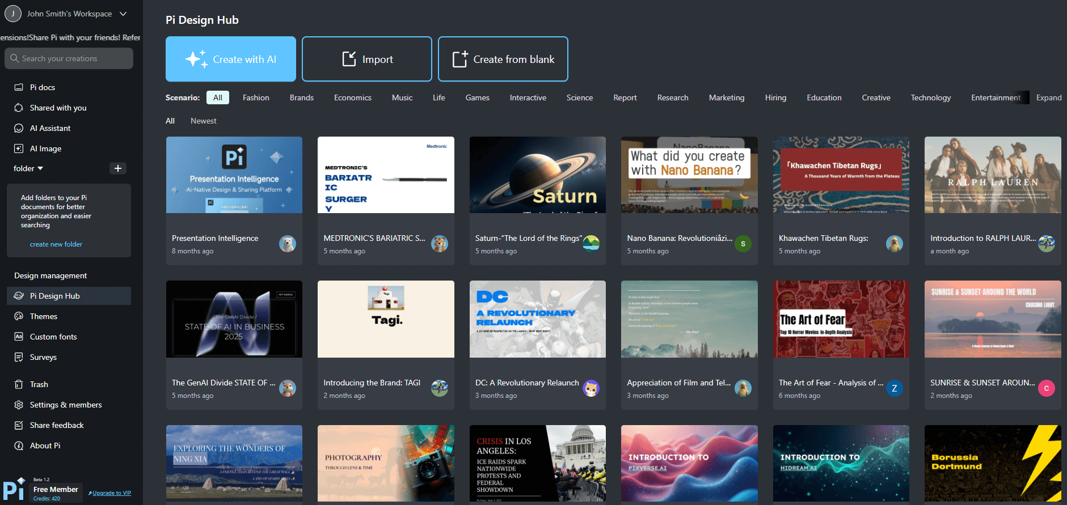
Task: Open the Custom fonts page
Action: tap(53, 337)
